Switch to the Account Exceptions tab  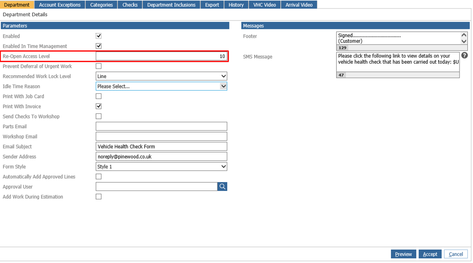[60, 5]
